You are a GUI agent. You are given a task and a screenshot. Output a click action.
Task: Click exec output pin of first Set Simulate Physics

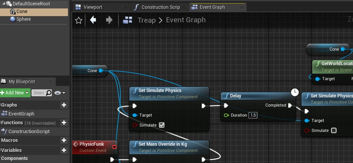tap(204, 106)
